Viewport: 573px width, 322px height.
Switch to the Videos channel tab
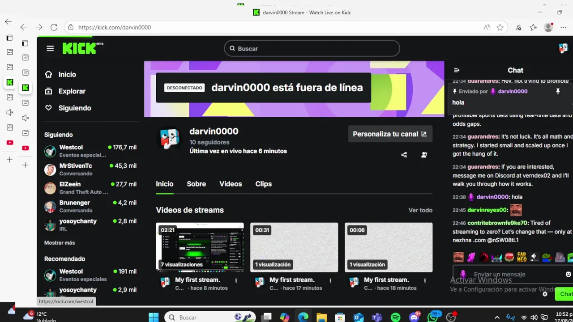231,184
